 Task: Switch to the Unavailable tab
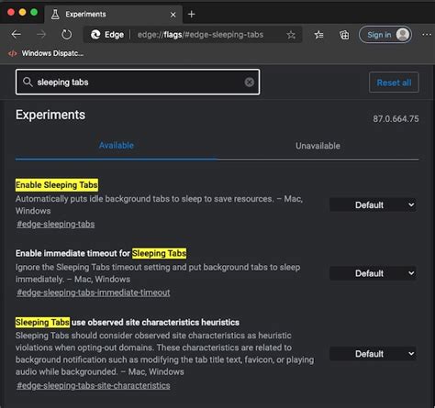(318, 146)
